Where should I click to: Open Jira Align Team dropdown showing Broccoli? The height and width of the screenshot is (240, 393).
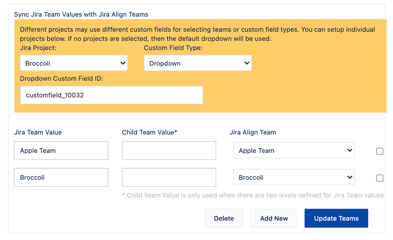[294, 178]
